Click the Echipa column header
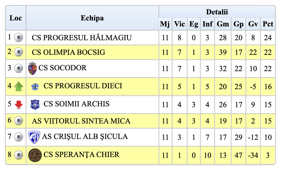Viewport: 283px width, 170px height. point(92,18)
